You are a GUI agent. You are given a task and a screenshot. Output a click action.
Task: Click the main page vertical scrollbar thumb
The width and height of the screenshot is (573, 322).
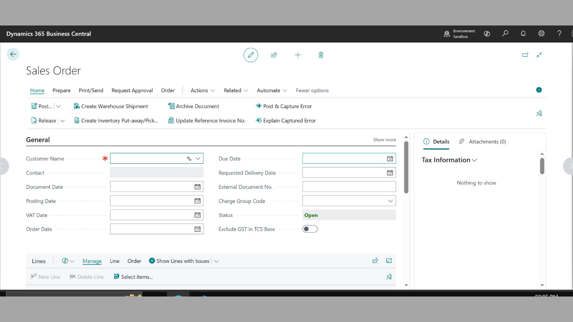click(x=406, y=167)
